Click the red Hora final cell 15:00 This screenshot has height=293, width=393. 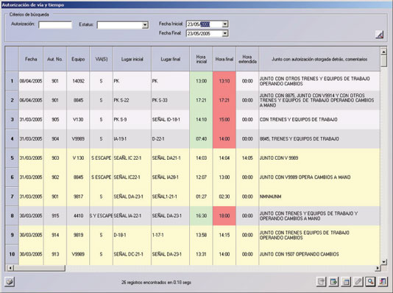click(x=224, y=119)
